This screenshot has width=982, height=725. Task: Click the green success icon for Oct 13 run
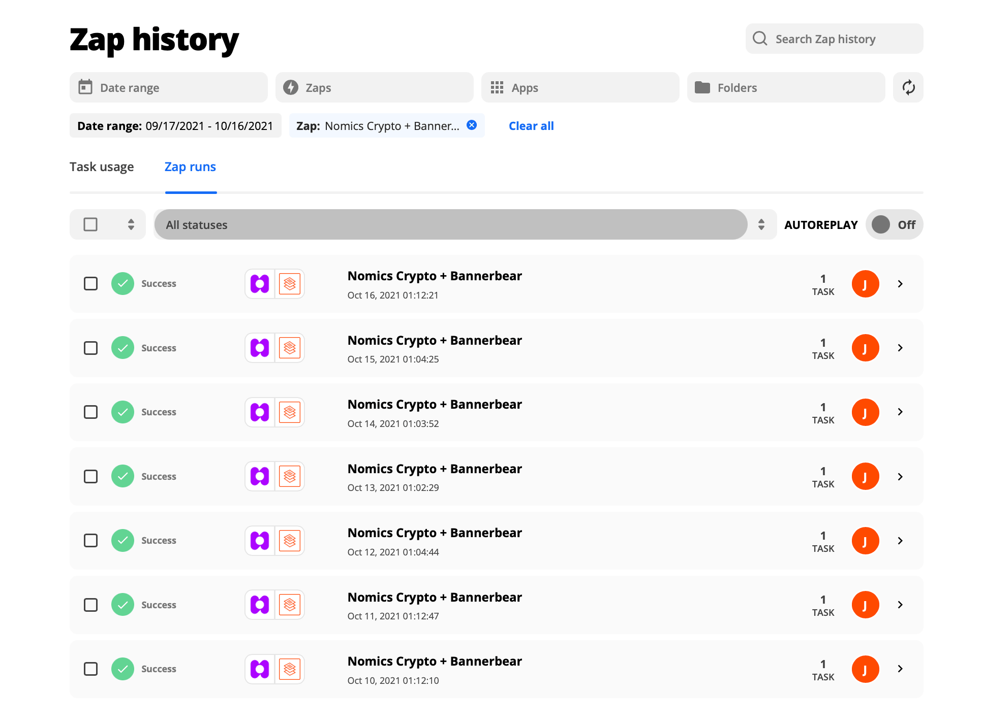click(x=122, y=476)
